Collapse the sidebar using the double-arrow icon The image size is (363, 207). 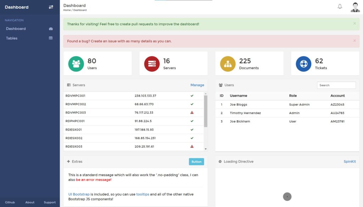click(x=51, y=7)
